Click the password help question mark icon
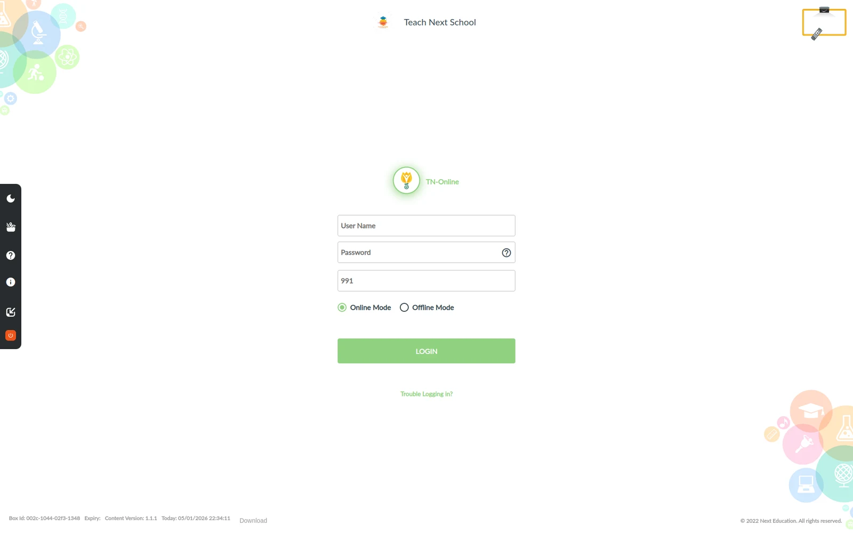Viewport: 853px width, 533px height. pyautogui.click(x=506, y=253)
